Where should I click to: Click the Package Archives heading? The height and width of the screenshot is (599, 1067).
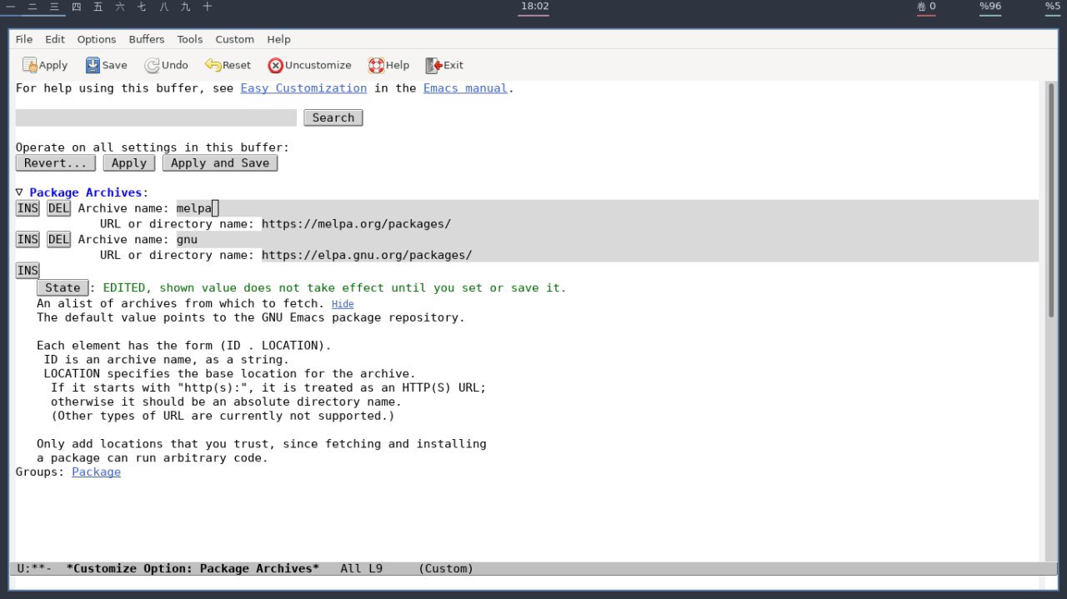click(x=86, y=192)
